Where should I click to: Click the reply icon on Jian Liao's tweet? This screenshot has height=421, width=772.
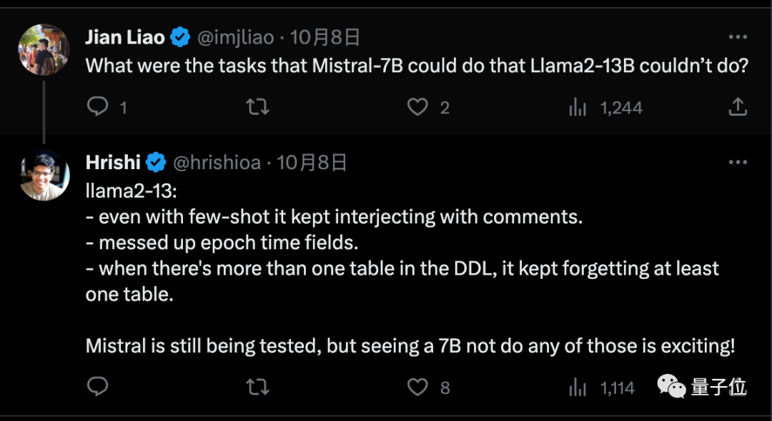coord(98,106)
